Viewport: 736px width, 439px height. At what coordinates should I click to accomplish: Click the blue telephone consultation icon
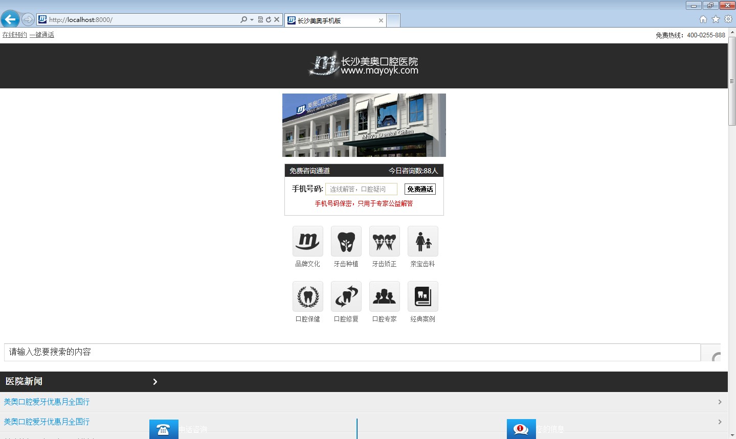[x=164, y=429]
